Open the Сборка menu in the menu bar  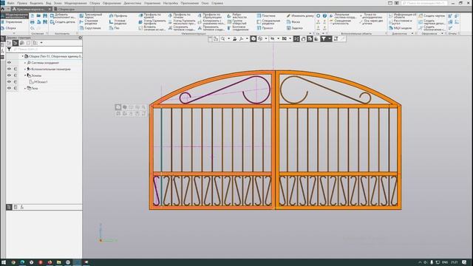pos(95,3)
